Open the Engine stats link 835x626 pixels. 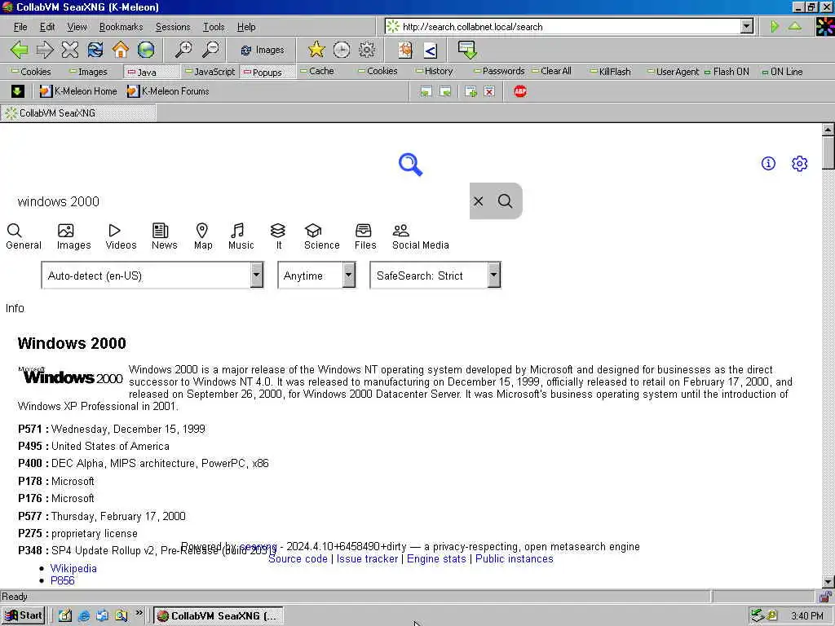pyautogui.click(x=436, y=559)
